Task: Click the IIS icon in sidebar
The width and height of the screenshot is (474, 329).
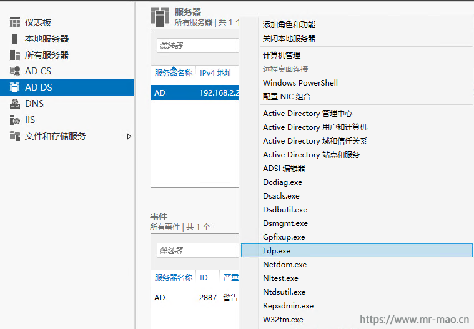Action: [x=15, y=120]
